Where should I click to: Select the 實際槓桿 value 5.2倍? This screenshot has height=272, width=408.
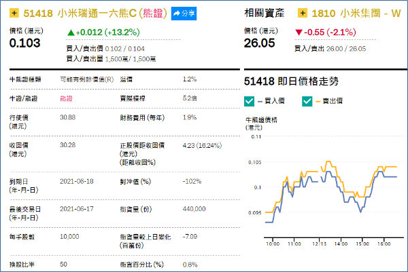tap(190, 98)
